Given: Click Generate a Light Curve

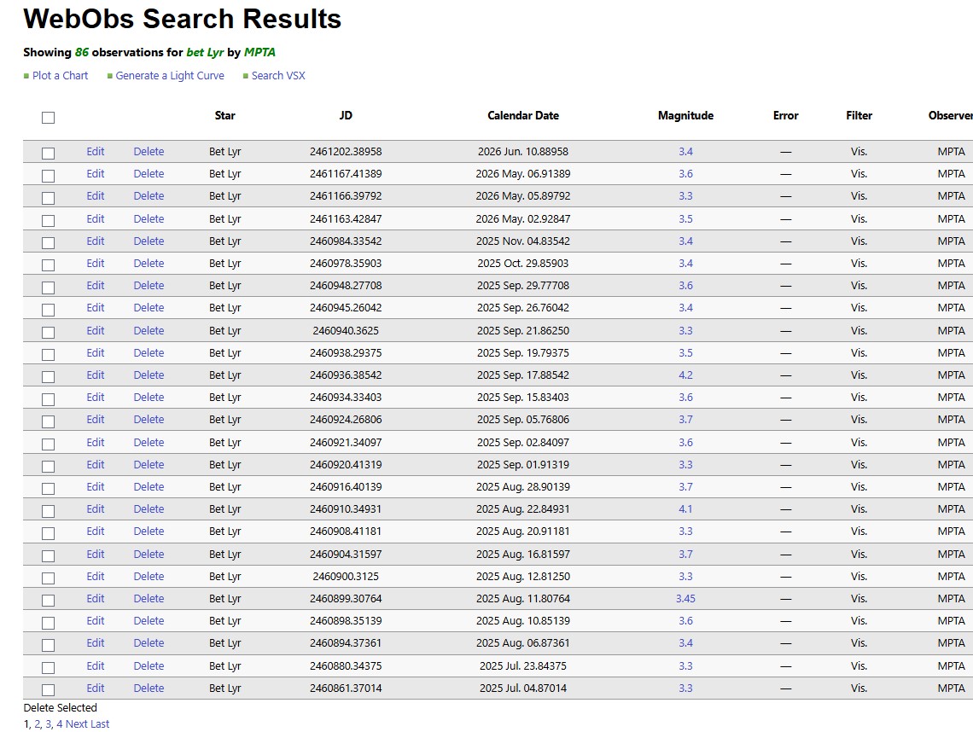Looking at the screenshot, I should pos(169,76).
